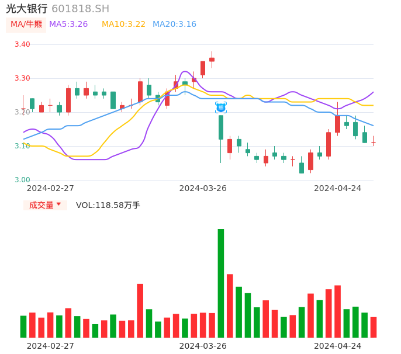The height and width of the screenshot is (354, 401).
Task: Click the last red volume bar on right
Action: pos(374,327)
